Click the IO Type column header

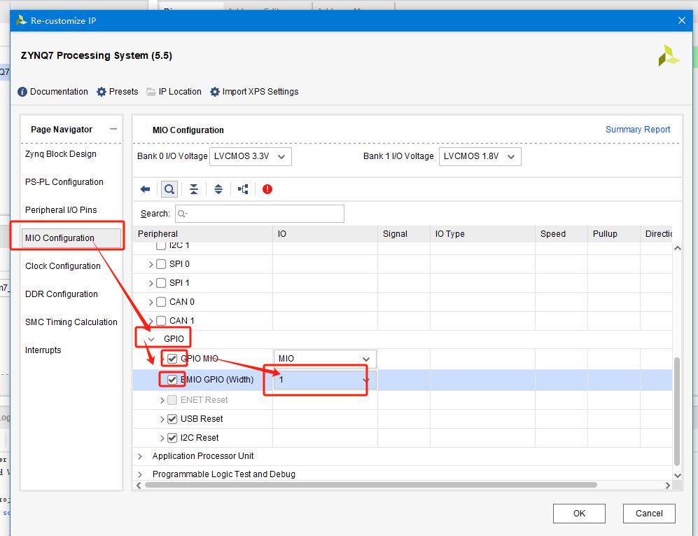(482, 234)
